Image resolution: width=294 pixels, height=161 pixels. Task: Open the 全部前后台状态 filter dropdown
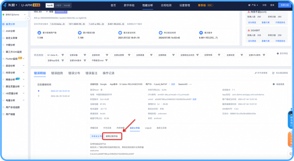click(x=189, y=55)
